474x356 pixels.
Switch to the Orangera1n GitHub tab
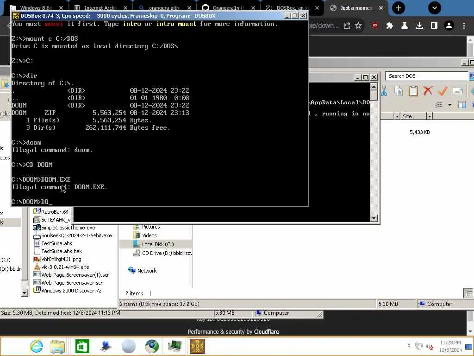click(229, 8)
